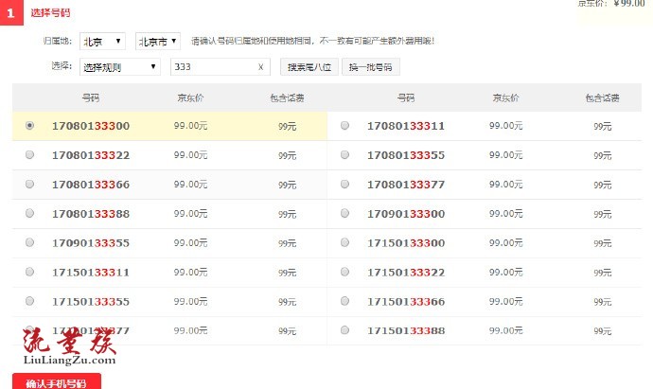The width and height of the screenshot is (653, 389).
Task: Clear the 333 search field with the X icon
Action: point(260,67)
